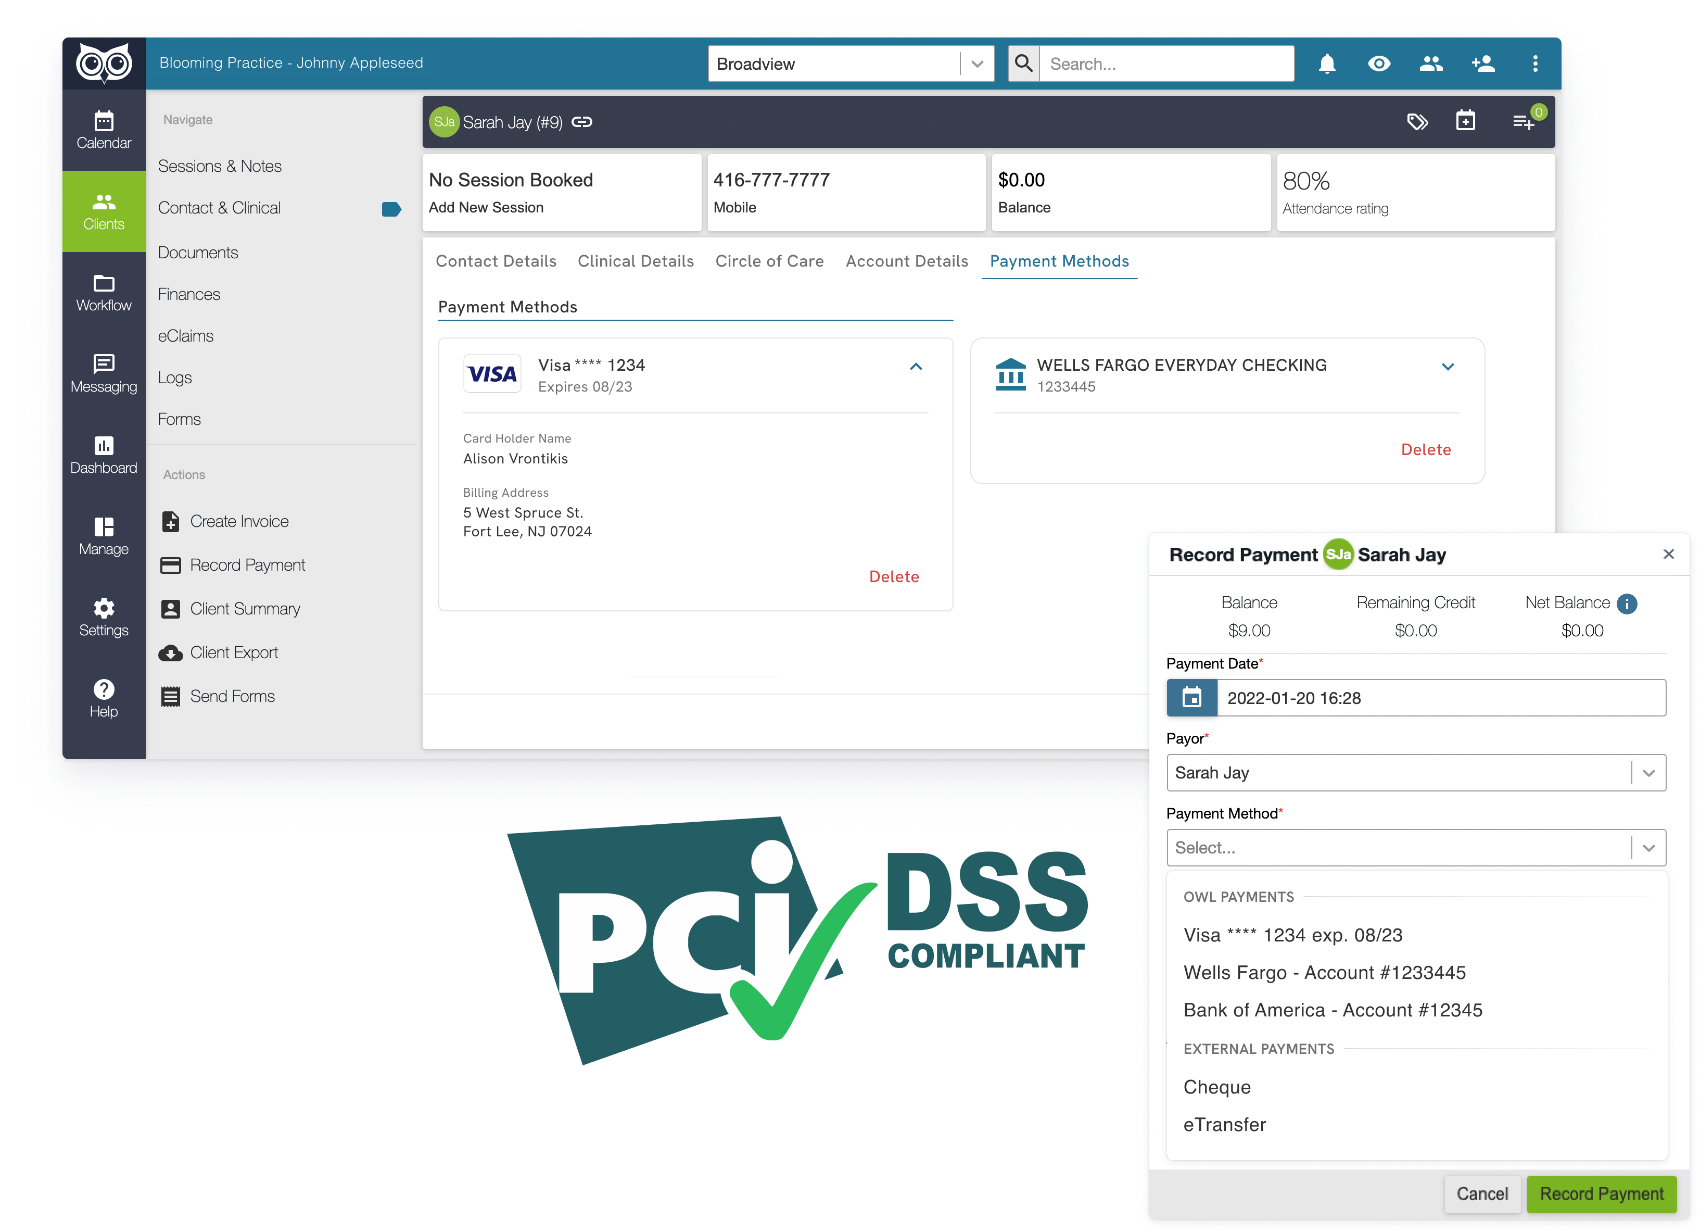Navigate to Sessions & Notes

click(220, 166)
